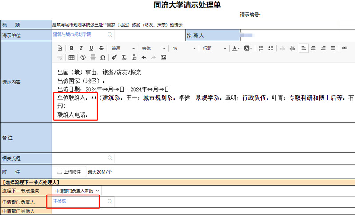
Task: Click into the 相关流程 input field
Action: pyautogui.click(x=83, y=158)
